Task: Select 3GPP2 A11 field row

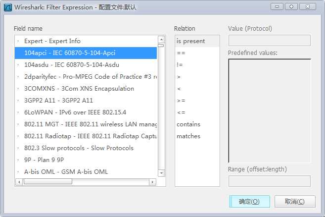Action: click(x=86, y=101)
